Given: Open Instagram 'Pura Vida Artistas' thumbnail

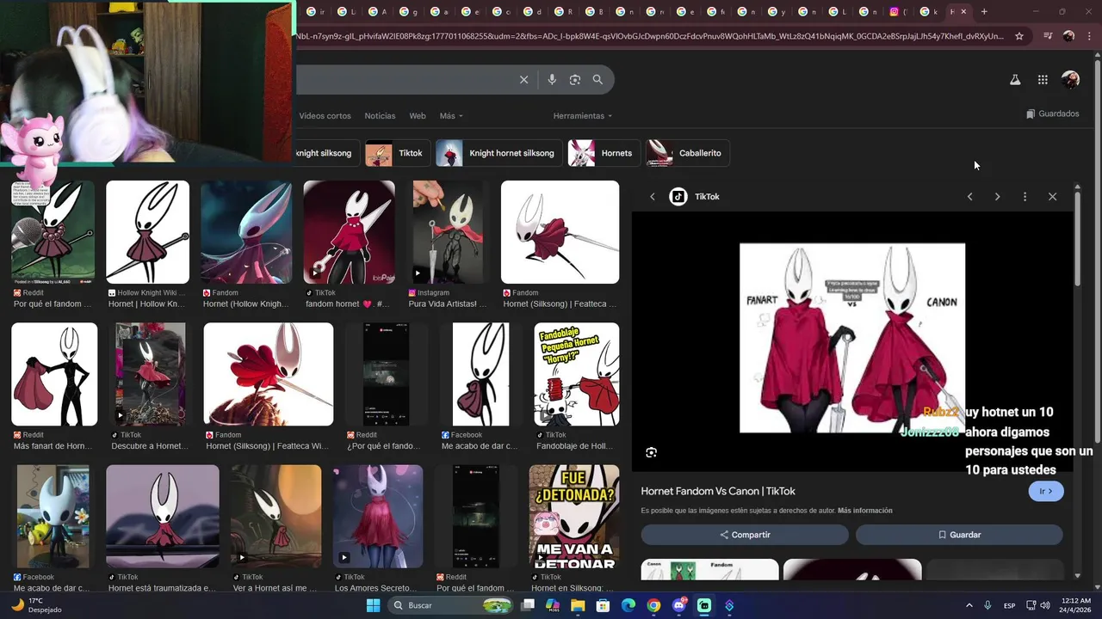Looking at the screenshot, I should 448,232.
